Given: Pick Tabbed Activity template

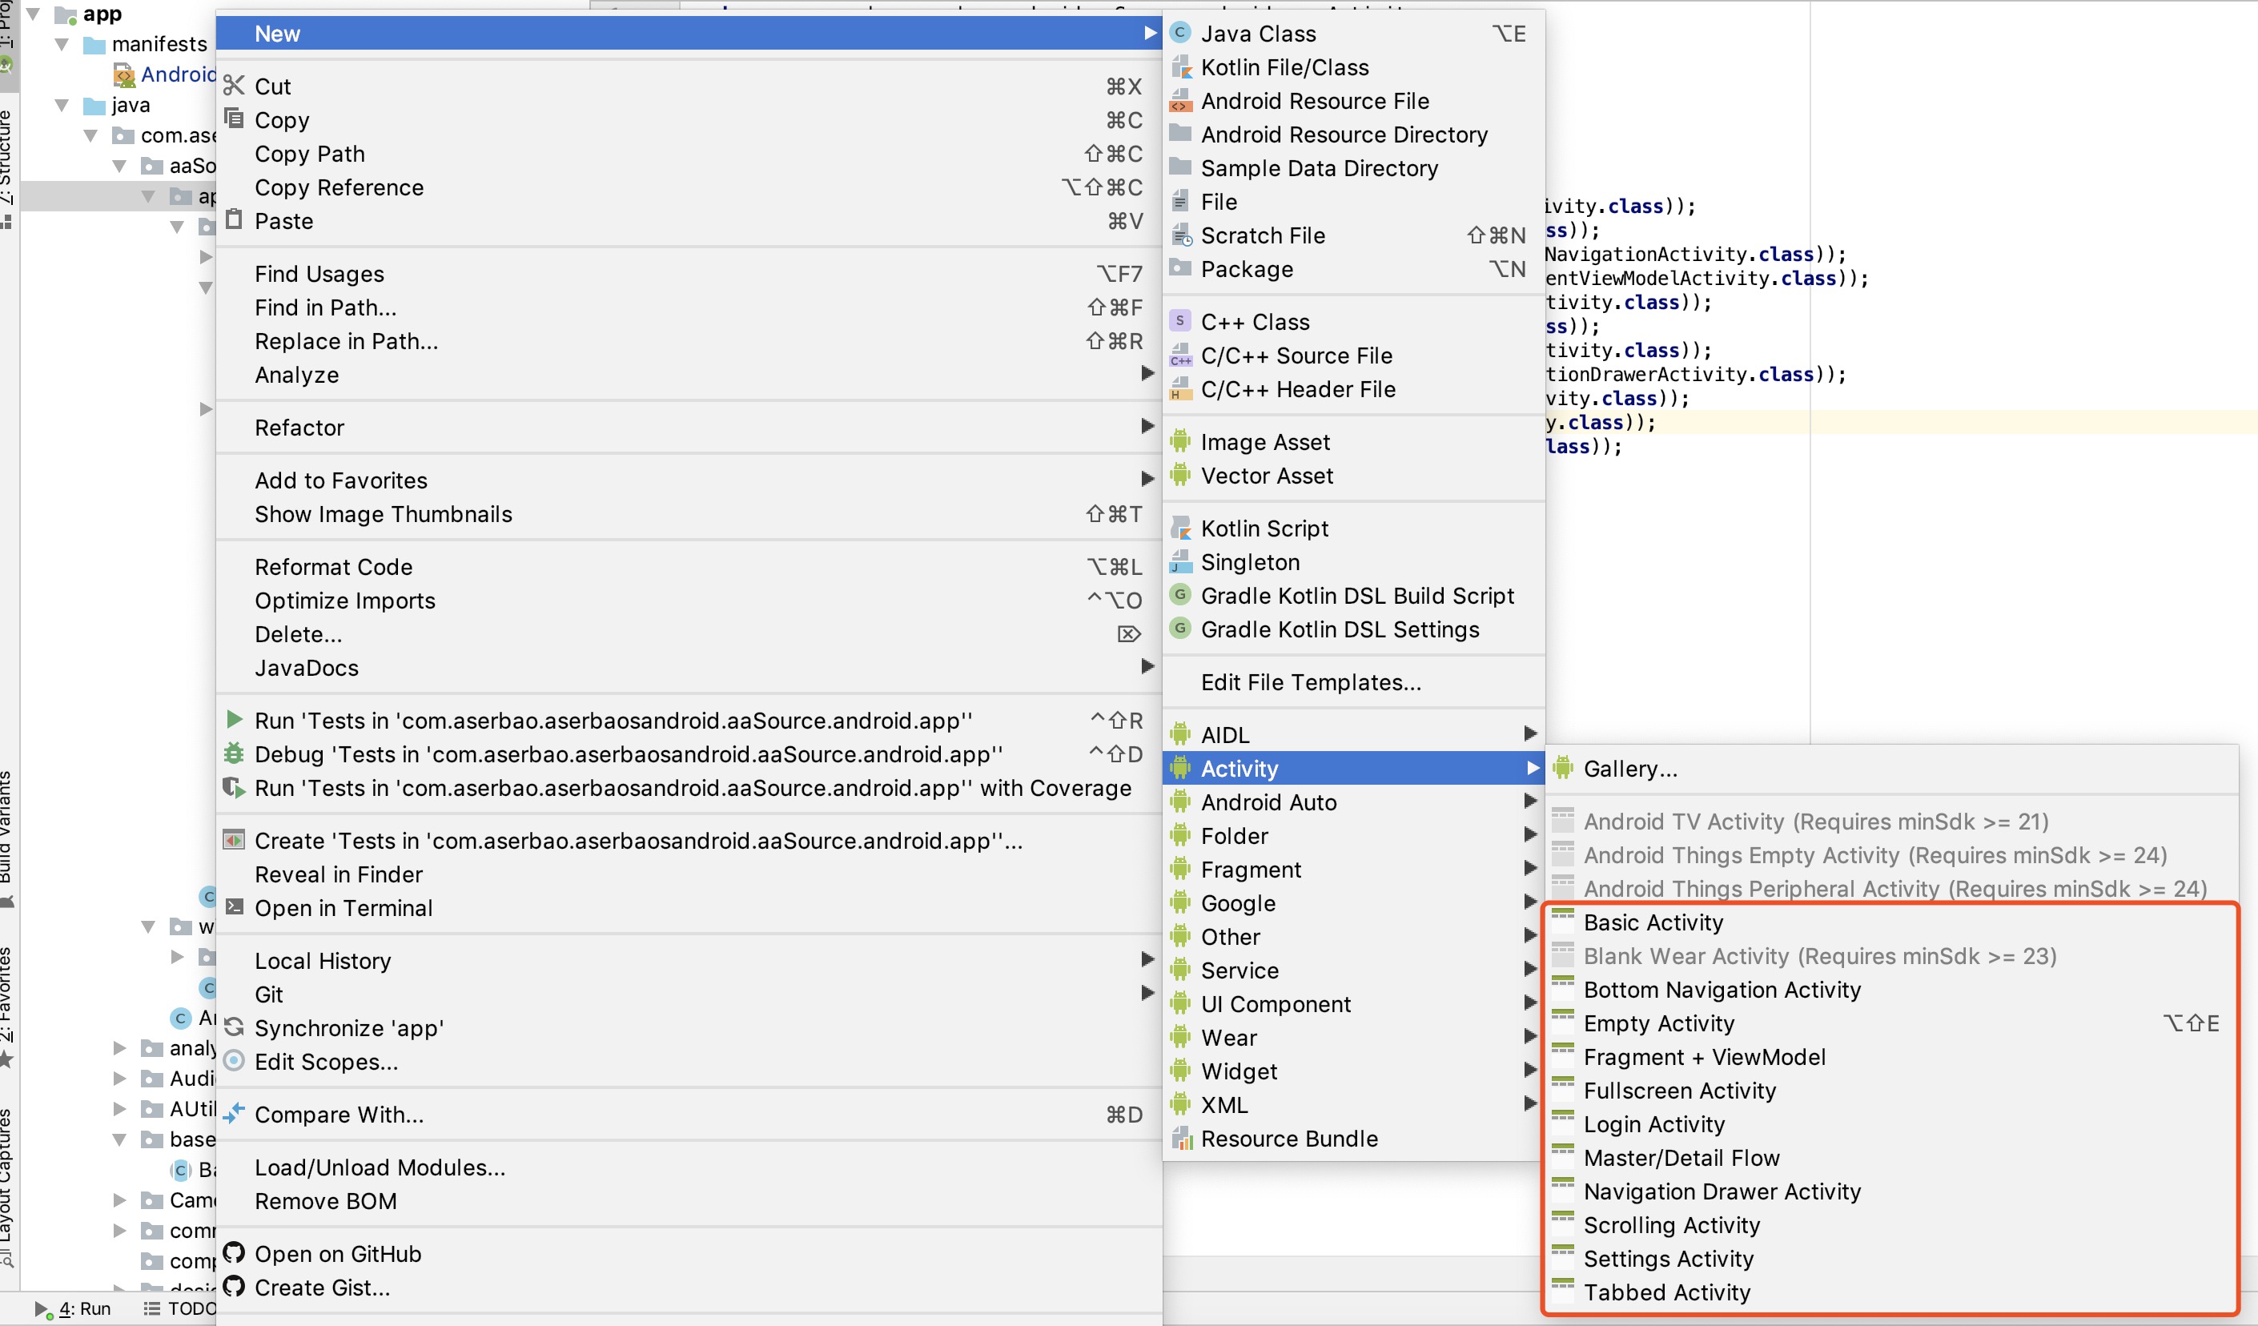Looking at the screenshot, I should click(1890, 1292).
